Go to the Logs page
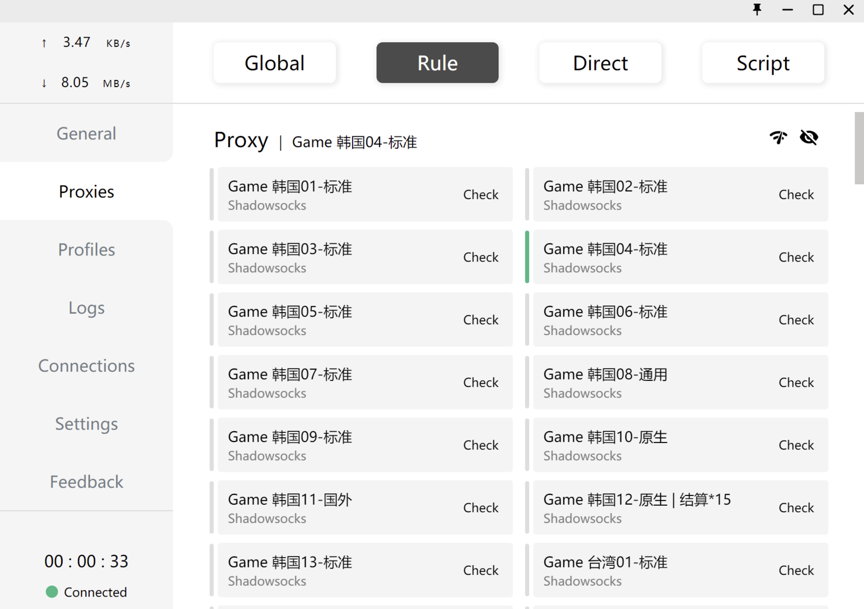The image size is (864, 609). point(86,307)
